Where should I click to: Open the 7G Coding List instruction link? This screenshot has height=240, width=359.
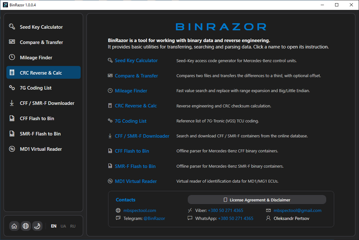pyautogui.click(x=130, y=121)
